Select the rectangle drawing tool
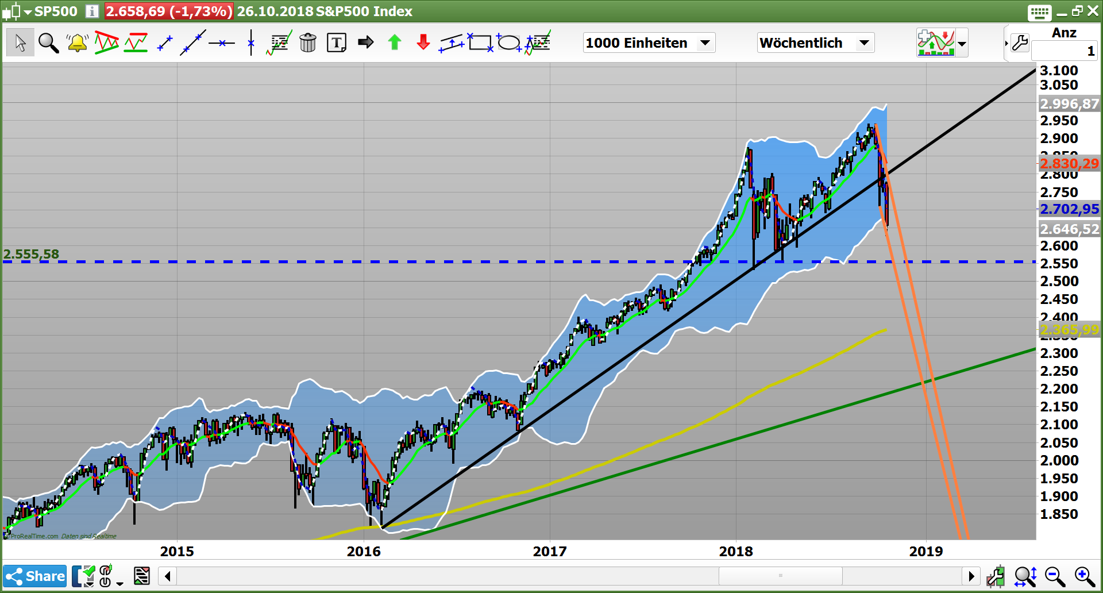 [x=480, y=43]
